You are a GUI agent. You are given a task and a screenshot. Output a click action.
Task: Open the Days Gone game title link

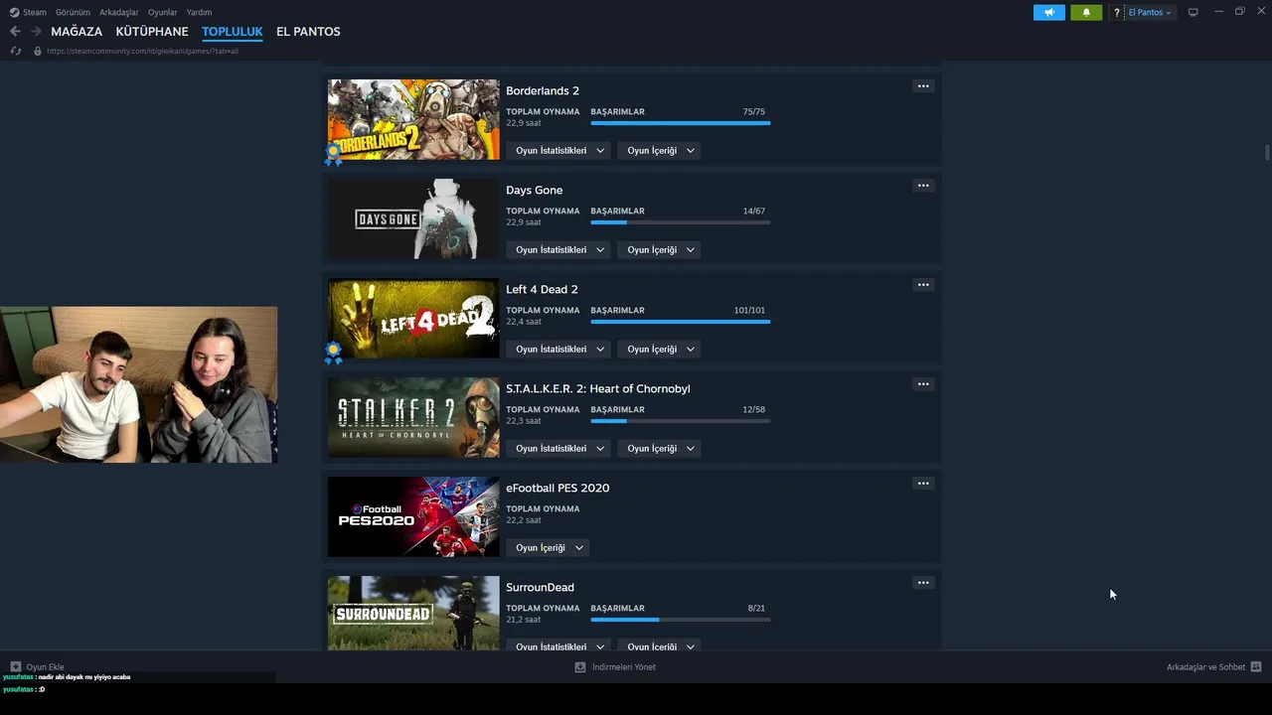[x=535, y=190]
